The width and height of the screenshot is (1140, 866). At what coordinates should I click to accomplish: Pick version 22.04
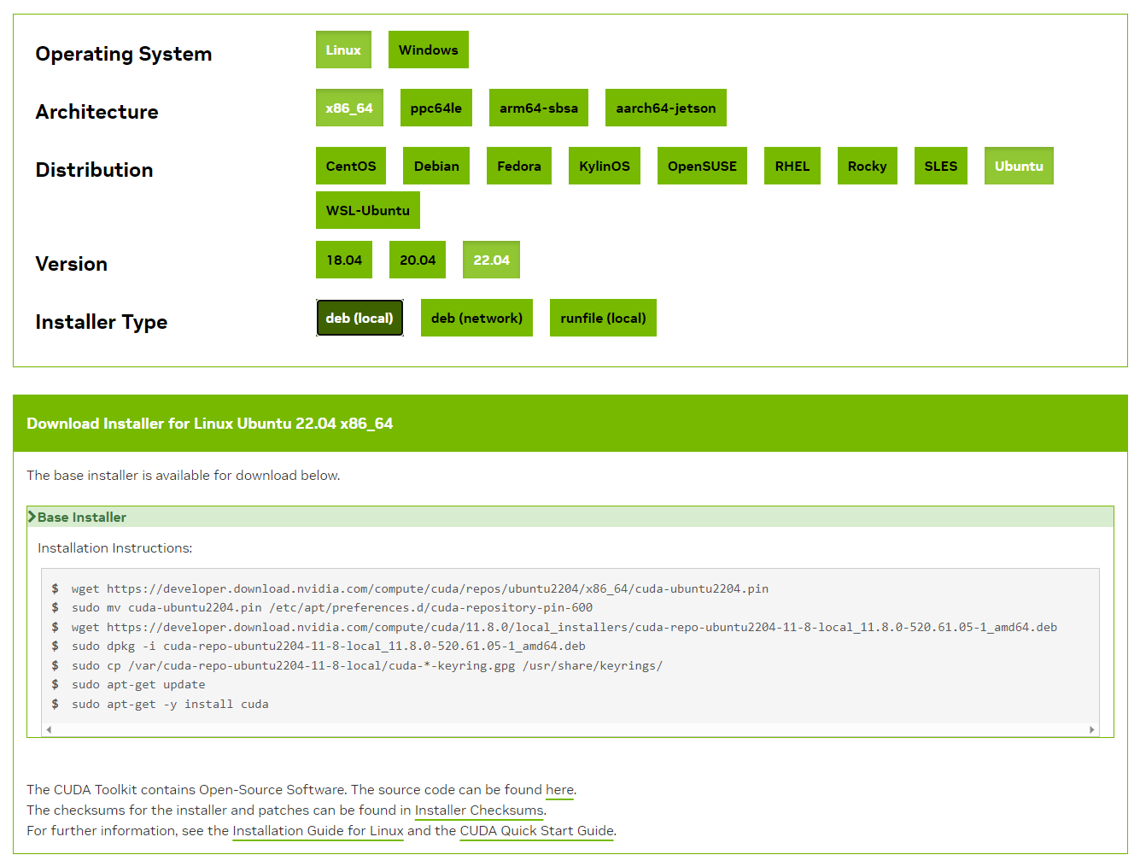pos(491,260)
